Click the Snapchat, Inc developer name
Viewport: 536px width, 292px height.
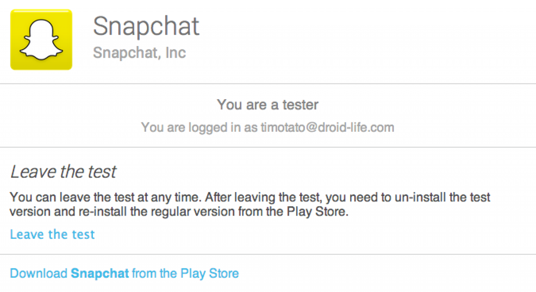click(x=139, y=53)
